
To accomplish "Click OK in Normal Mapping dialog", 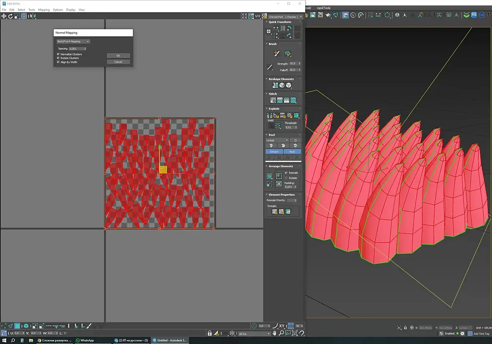I will tap(118, 56).
